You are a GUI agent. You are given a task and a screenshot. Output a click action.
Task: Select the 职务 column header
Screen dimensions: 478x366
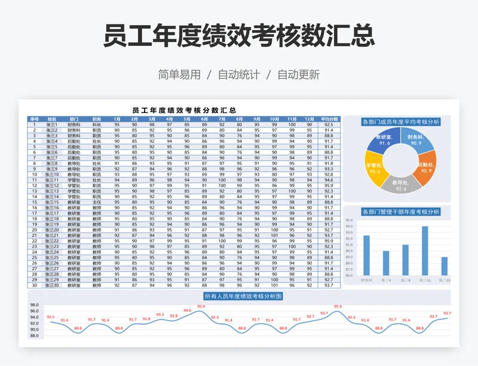97,119
